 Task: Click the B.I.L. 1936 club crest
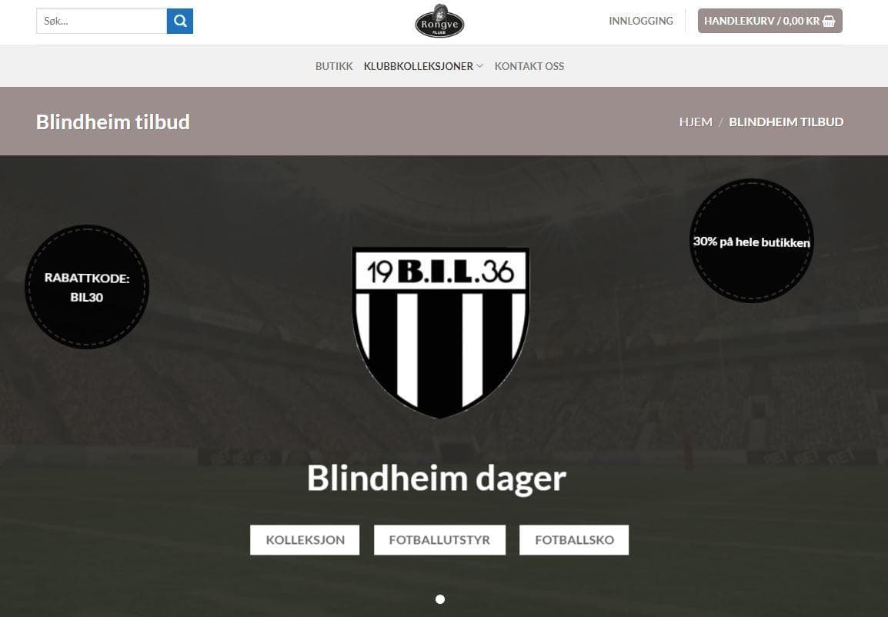click(440, 332)
